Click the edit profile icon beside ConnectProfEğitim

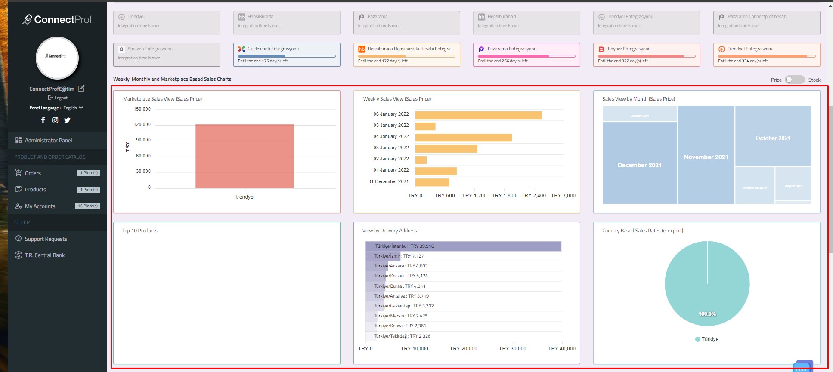(x=81, y=88)
